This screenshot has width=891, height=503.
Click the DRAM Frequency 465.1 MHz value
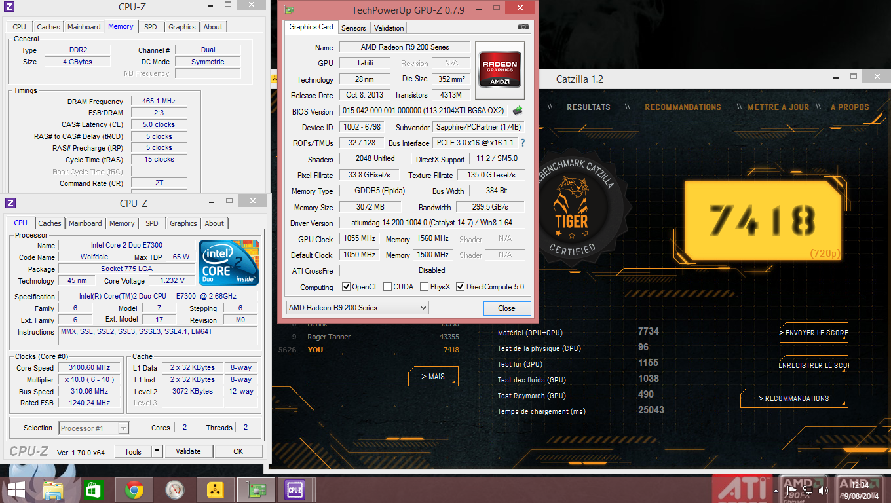[159, 102]
